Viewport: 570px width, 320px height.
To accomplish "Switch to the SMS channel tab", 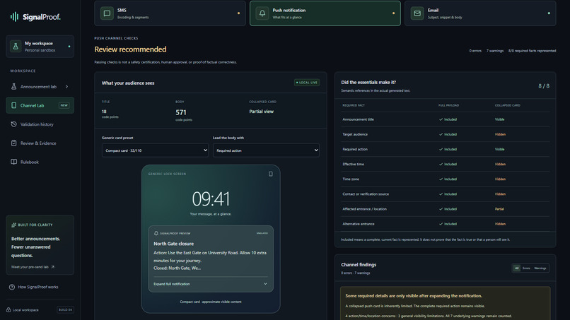I will coord(170,13).
